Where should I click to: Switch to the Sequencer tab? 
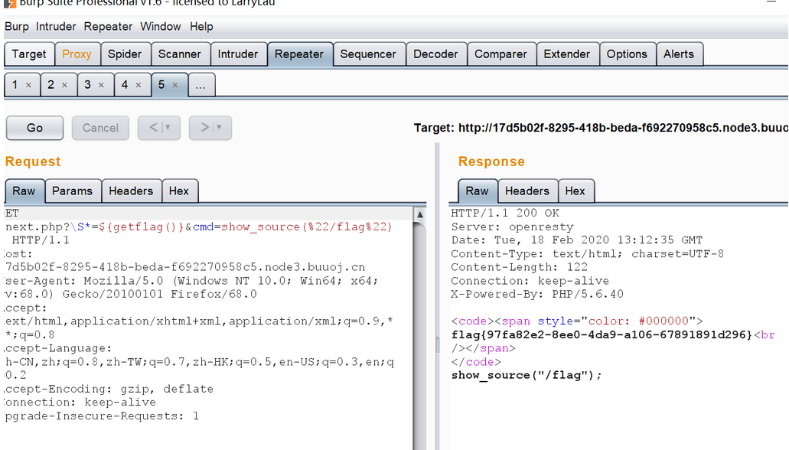[368, 54]
